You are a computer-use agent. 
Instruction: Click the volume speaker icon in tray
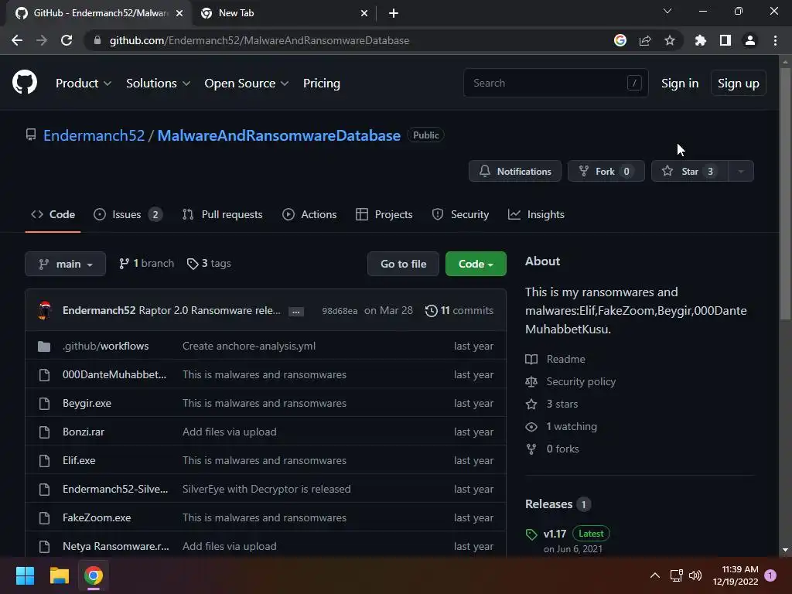click(695, 575)
